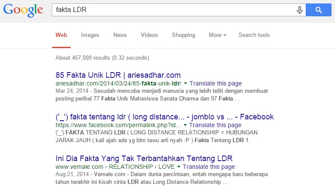
Task: Open the Shopping tab
Action: [183, 35]
